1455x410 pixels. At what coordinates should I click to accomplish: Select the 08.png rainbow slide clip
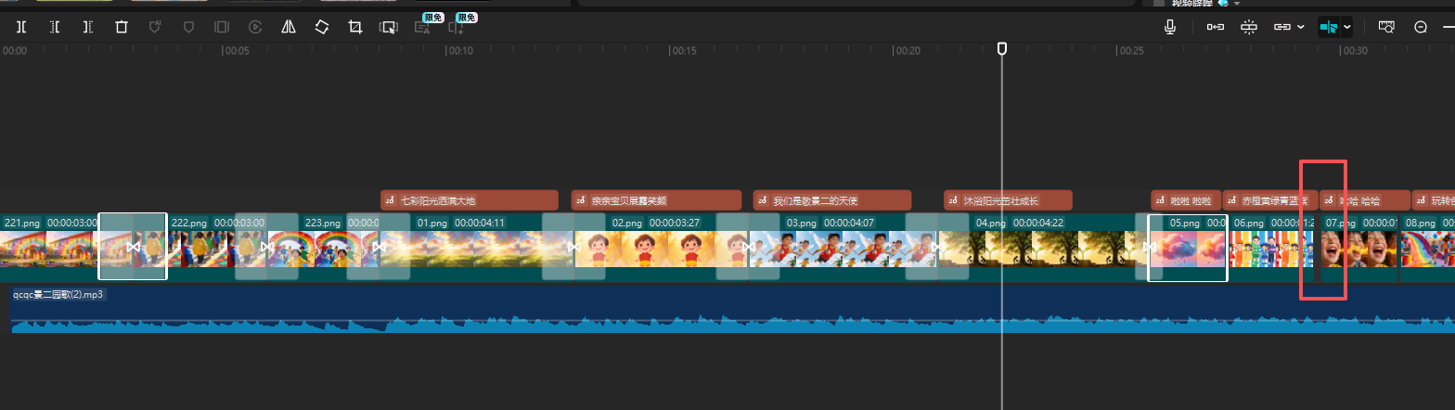click(x=1427, y=248)
